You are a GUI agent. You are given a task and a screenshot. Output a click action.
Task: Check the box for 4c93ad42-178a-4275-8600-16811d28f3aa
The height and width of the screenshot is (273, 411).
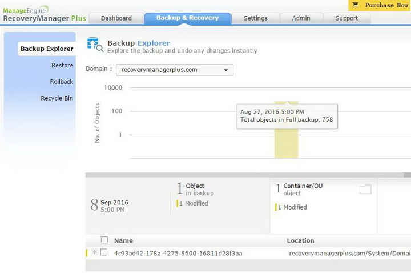click(104, 252)
